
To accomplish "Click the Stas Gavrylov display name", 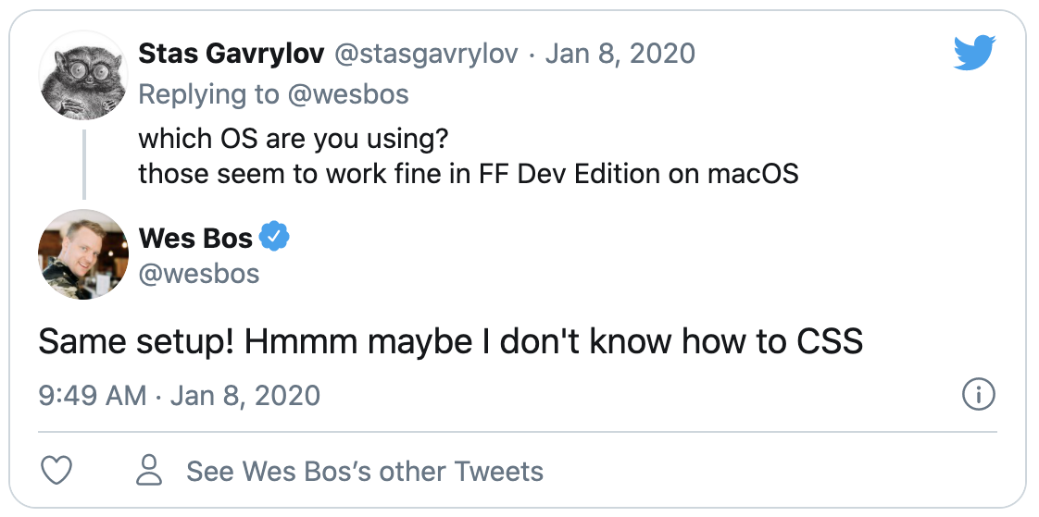I will pos(231,54).
